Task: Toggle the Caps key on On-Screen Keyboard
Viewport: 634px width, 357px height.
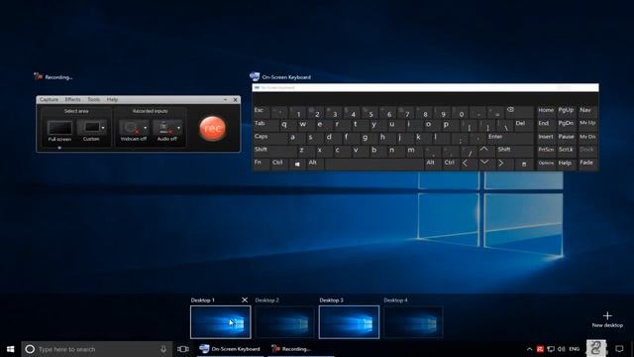Action: pyautogui.click(x=268, y=138)
